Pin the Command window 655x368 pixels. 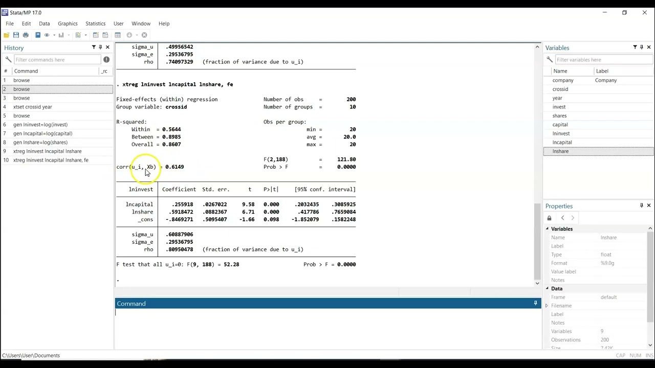pyautogui.click(x=536, y=303)
